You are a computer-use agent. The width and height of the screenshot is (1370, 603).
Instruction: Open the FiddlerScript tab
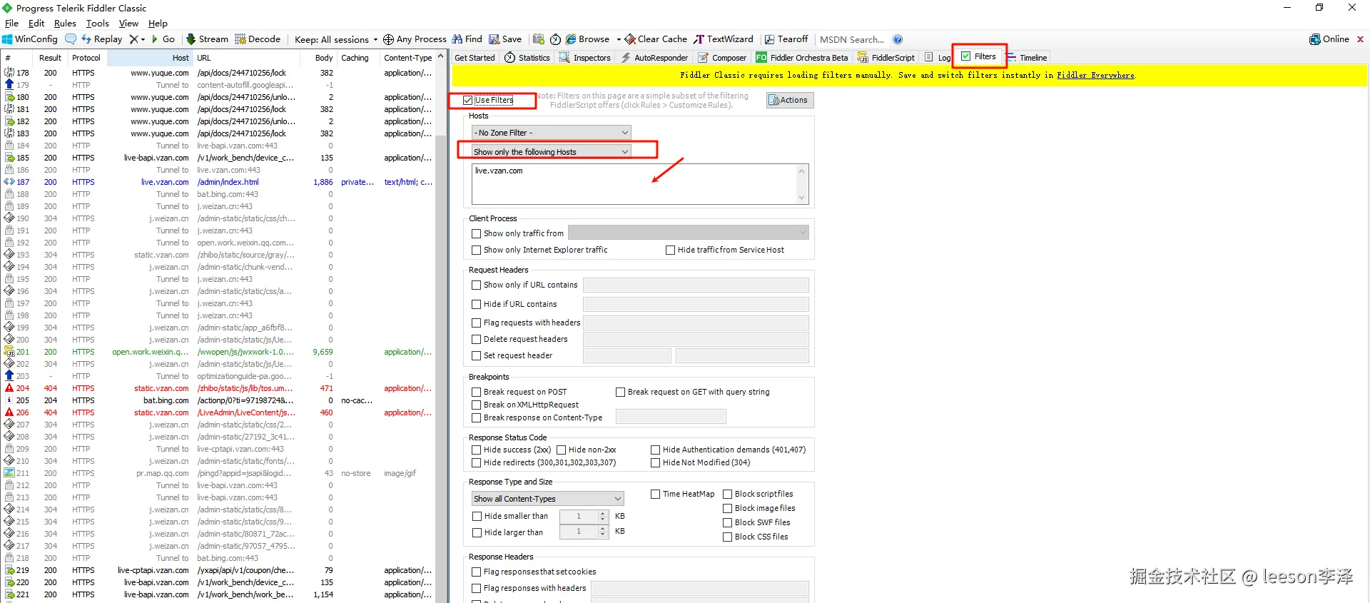[886, 58]
